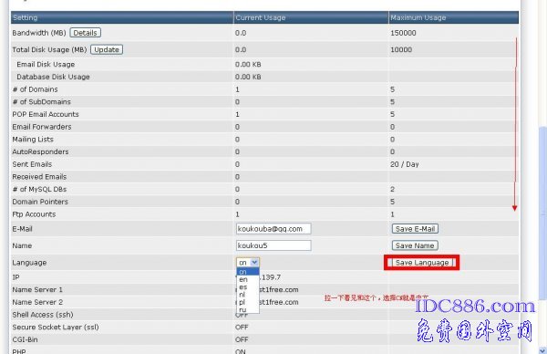Select 'en' in the language list
Viewport: 547px width, 354px height.
pyautogui.click(x=248, y=279)
